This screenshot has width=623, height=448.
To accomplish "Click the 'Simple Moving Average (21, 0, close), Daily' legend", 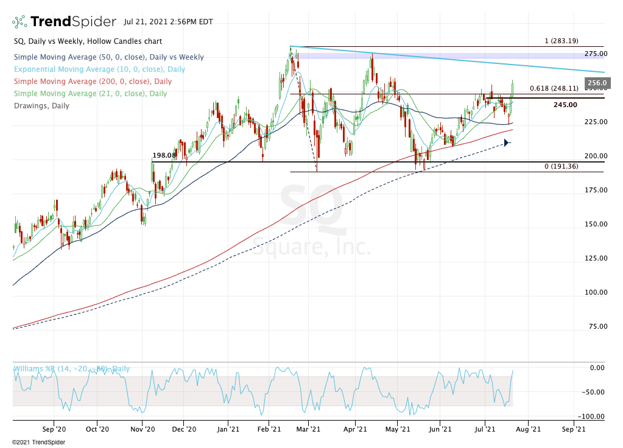I will (90, 94).
